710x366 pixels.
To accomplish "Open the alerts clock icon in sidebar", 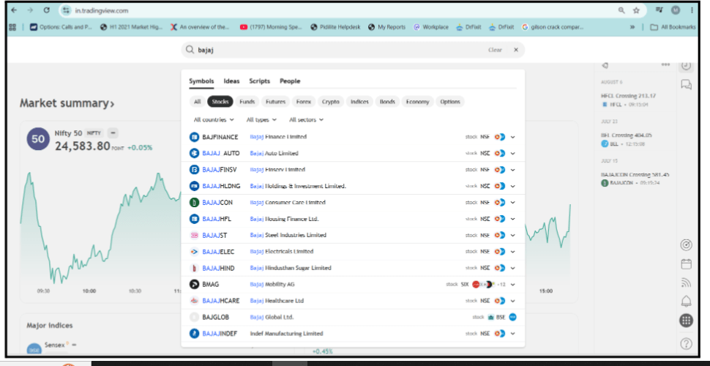I will click(687, 66).
